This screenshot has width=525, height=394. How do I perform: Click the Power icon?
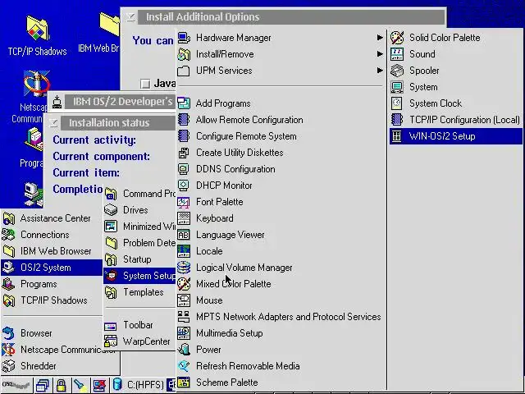point(184,350)
